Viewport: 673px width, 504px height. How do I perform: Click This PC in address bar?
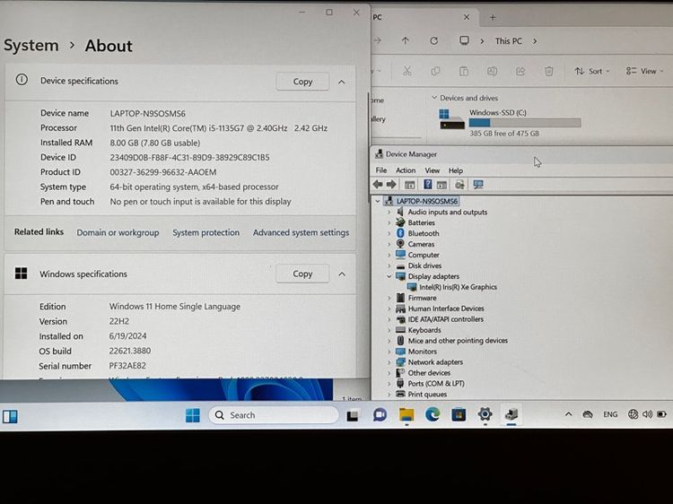point(509,41)
